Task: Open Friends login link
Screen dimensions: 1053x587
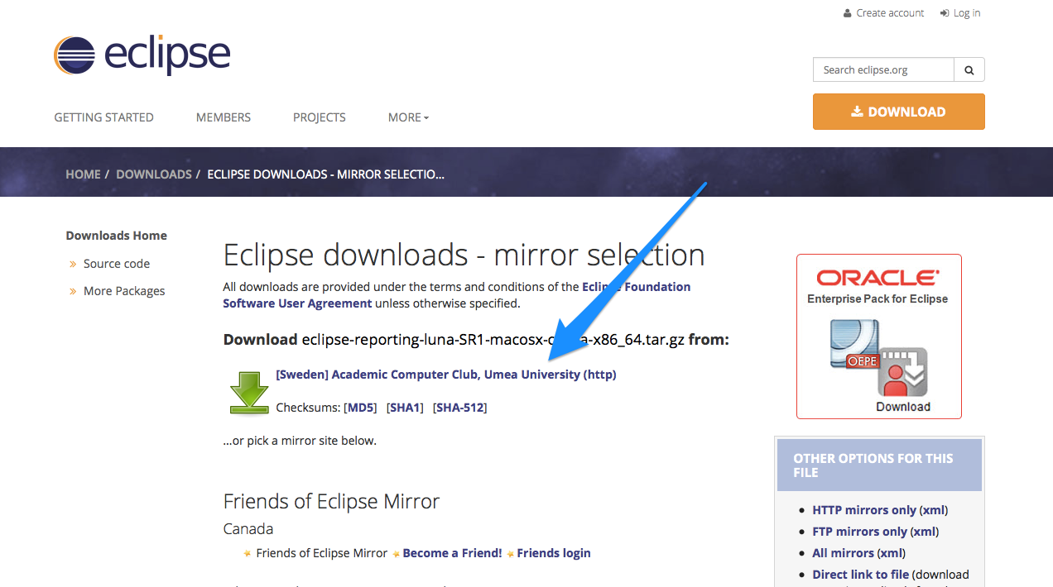Action: click(x=554, y=553)
